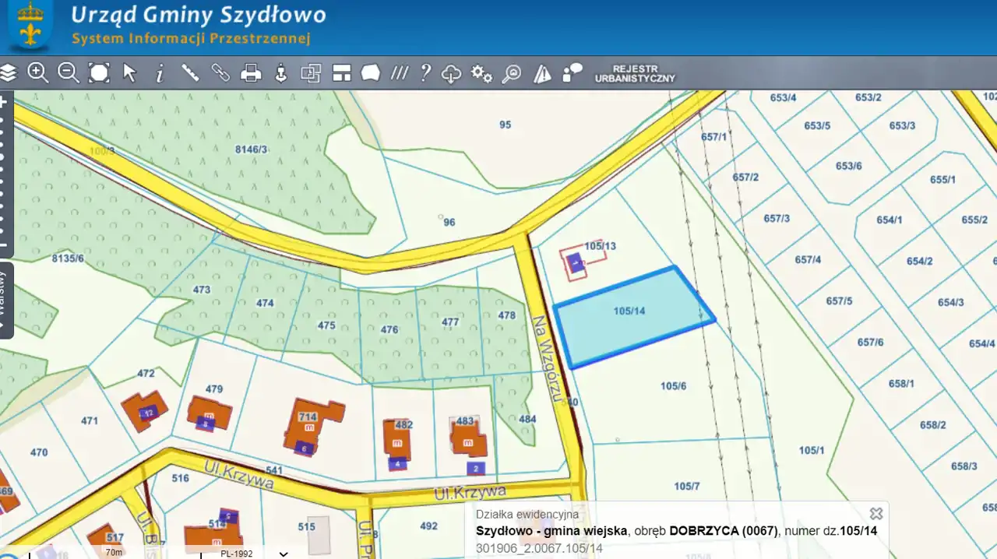Open Rejestr Urbanistyczny
Image resolution: width=997 pixels, height=559 pixels.
[635, 74]
